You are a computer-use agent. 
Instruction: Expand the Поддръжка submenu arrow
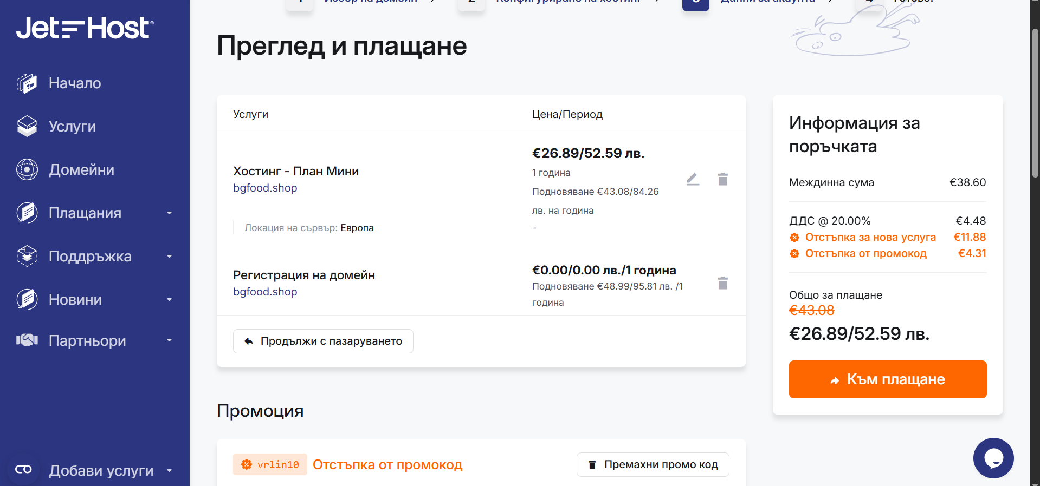[x=170, y=257]
